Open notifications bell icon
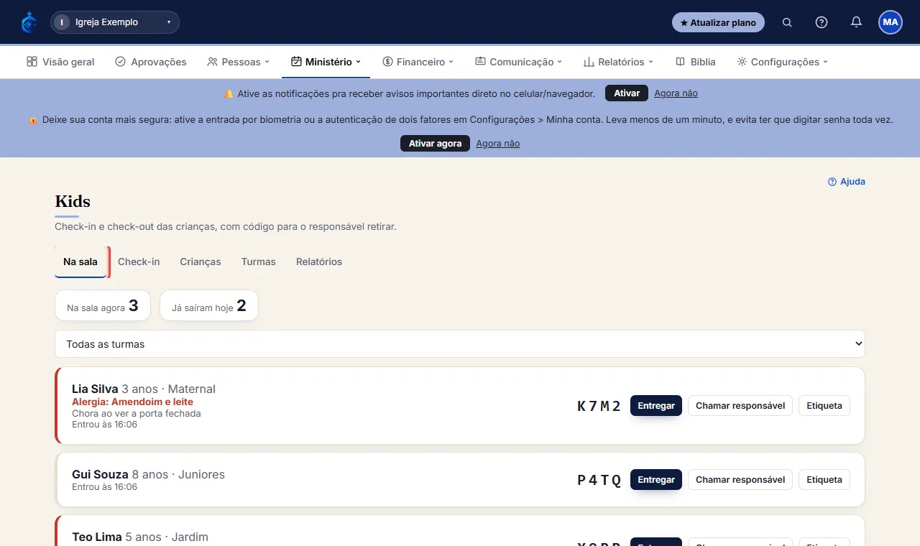 [x=856, y=22]
